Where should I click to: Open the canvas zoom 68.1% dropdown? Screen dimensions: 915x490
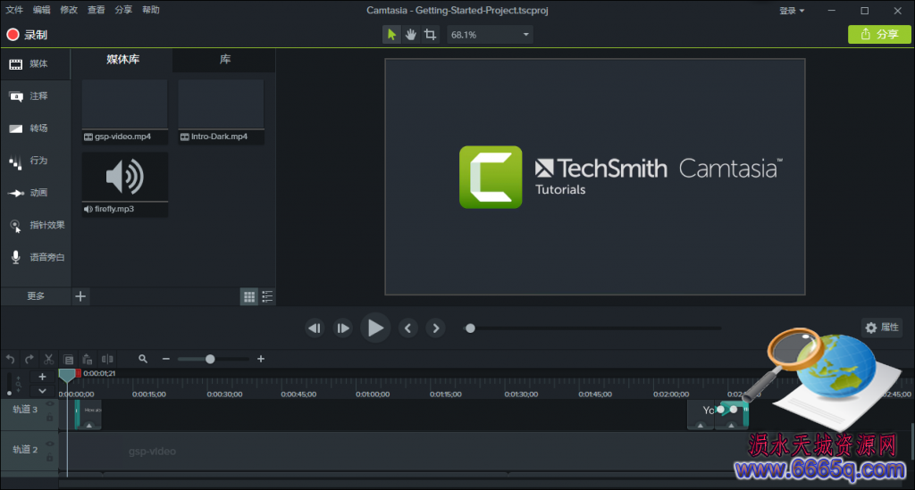pyautogui.click(x=490, y=35)
